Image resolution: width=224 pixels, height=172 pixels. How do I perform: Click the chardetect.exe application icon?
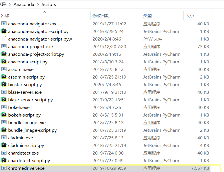pyautogui.click(x=4, y=153)
